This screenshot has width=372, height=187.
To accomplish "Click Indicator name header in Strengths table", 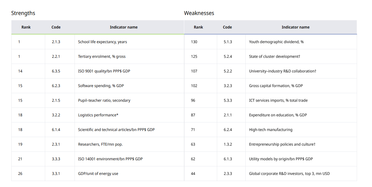I will pos(124,27).
